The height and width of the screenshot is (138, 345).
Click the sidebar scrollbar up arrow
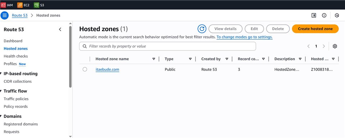coord(70,23)
